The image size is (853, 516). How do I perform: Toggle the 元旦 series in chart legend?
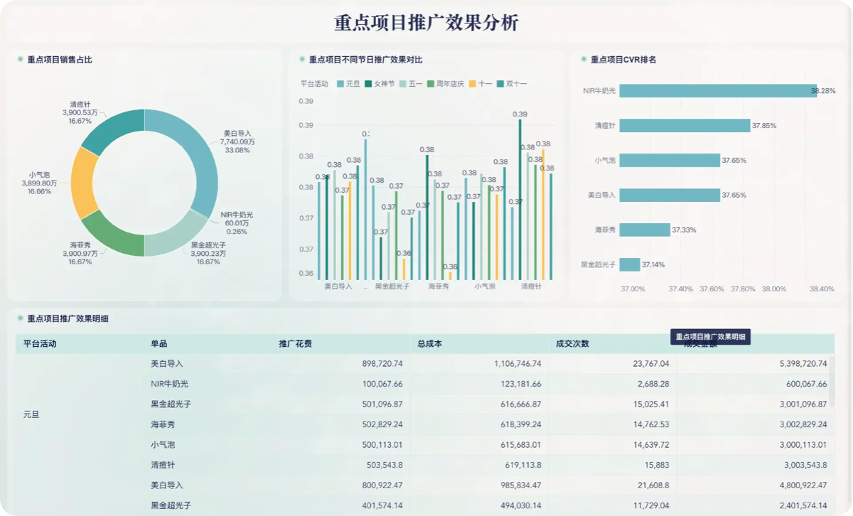pos(348,84)
